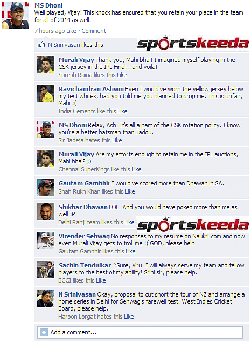Click Gautam Gambhir's avatar thumbnail
251x344 pixels.
(46, 188)
